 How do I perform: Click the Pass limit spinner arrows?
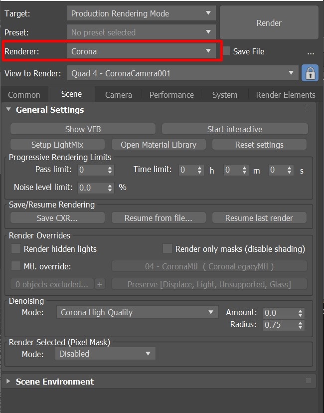(110, 170)
